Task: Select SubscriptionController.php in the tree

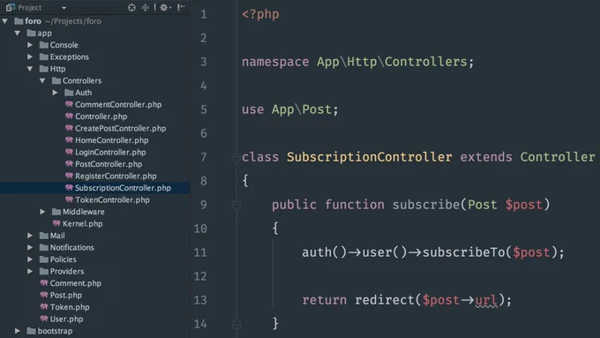Action: (124, 188)
